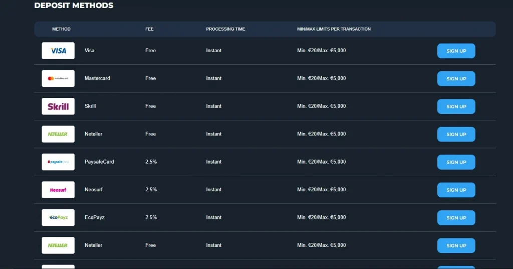Click the PaysafeCard row min/max limits
The width and height of the screenshot is (513, 269).
321,162
